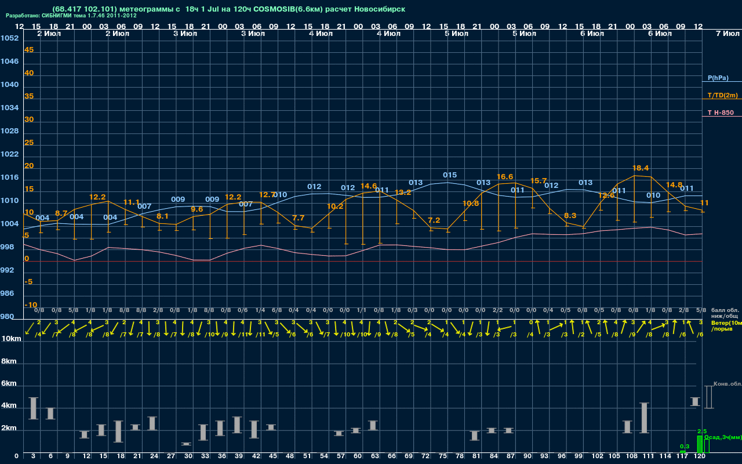Viewport: 742px width, 464px height.
Task: Click the 30 degree temperature axis value
Action: (x=29, y=119)
